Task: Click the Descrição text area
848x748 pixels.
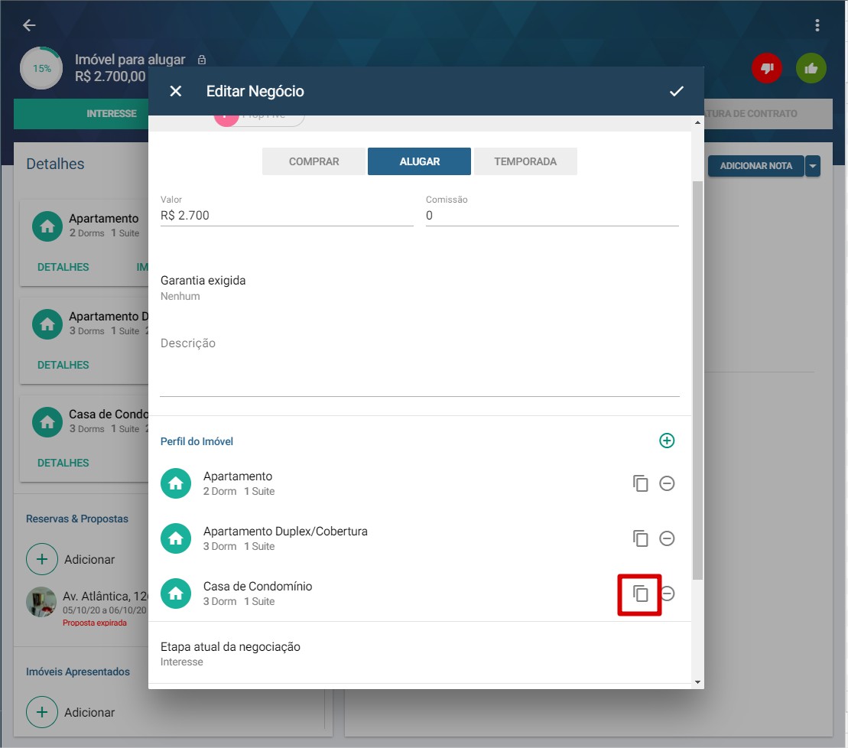Action: (x=419, y=366)
